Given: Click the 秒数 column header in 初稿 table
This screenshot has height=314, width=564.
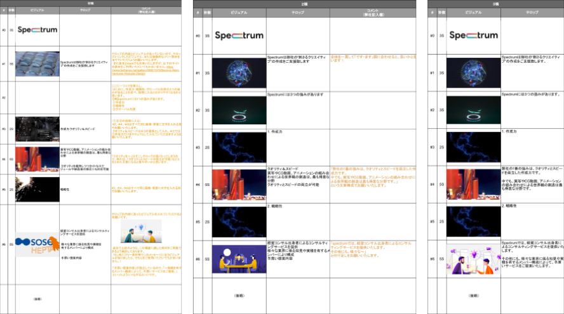Looking at the screenshot, I should click(11, 10).
